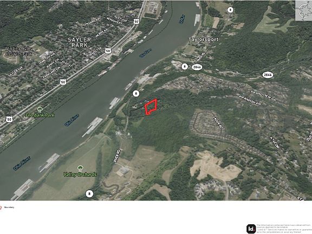Select the route 8 shield nearest the red parcel
This screenshot has height=234, width=312.
[136, 93]
